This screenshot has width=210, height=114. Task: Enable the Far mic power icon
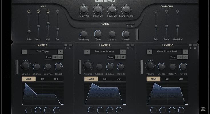[58, 11]
